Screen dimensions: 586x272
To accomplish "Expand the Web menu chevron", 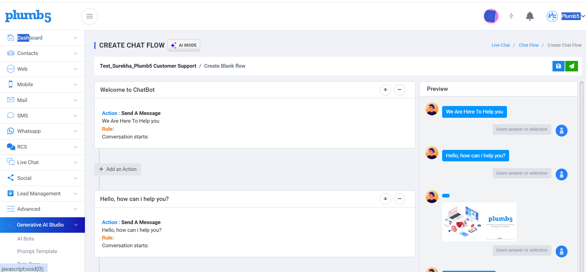I will coord(76,69).
